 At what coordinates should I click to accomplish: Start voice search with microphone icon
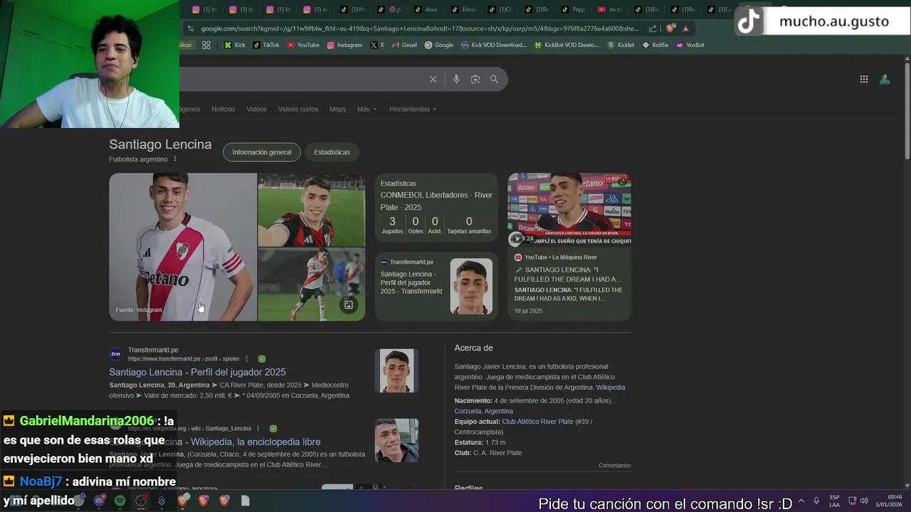(456, 79)
